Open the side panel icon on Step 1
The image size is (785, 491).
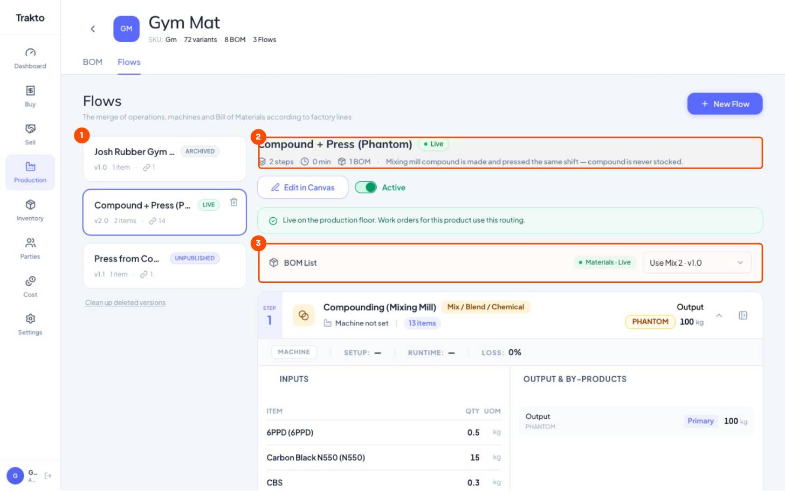[x=743, y=315]
